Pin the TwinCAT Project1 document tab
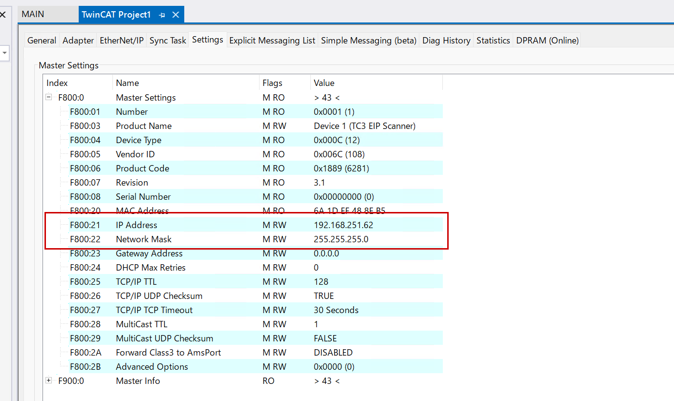Viewport: 674px width, 401px height. (162, 15)
